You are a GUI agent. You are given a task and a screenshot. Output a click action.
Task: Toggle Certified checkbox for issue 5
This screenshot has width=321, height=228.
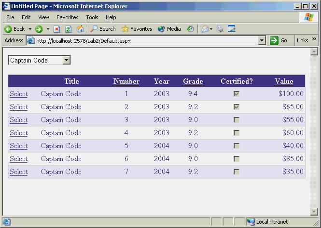[x=237, y=146]
